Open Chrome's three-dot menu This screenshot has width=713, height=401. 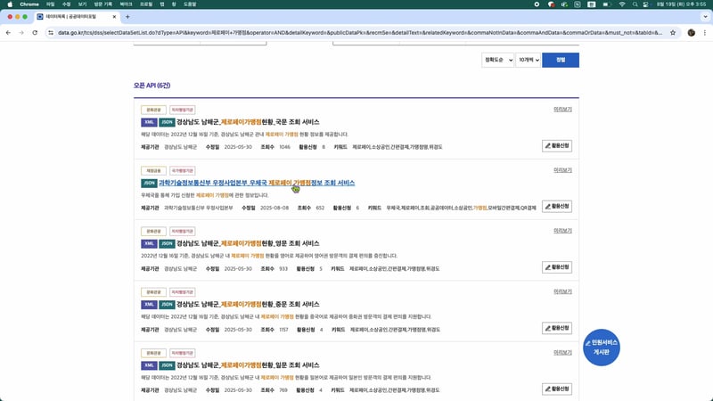705,33
